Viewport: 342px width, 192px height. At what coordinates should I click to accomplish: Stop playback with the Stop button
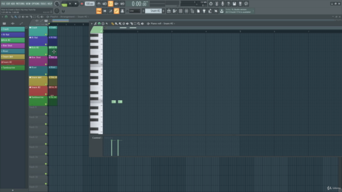76,4
